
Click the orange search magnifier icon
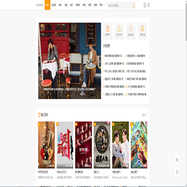133,5
